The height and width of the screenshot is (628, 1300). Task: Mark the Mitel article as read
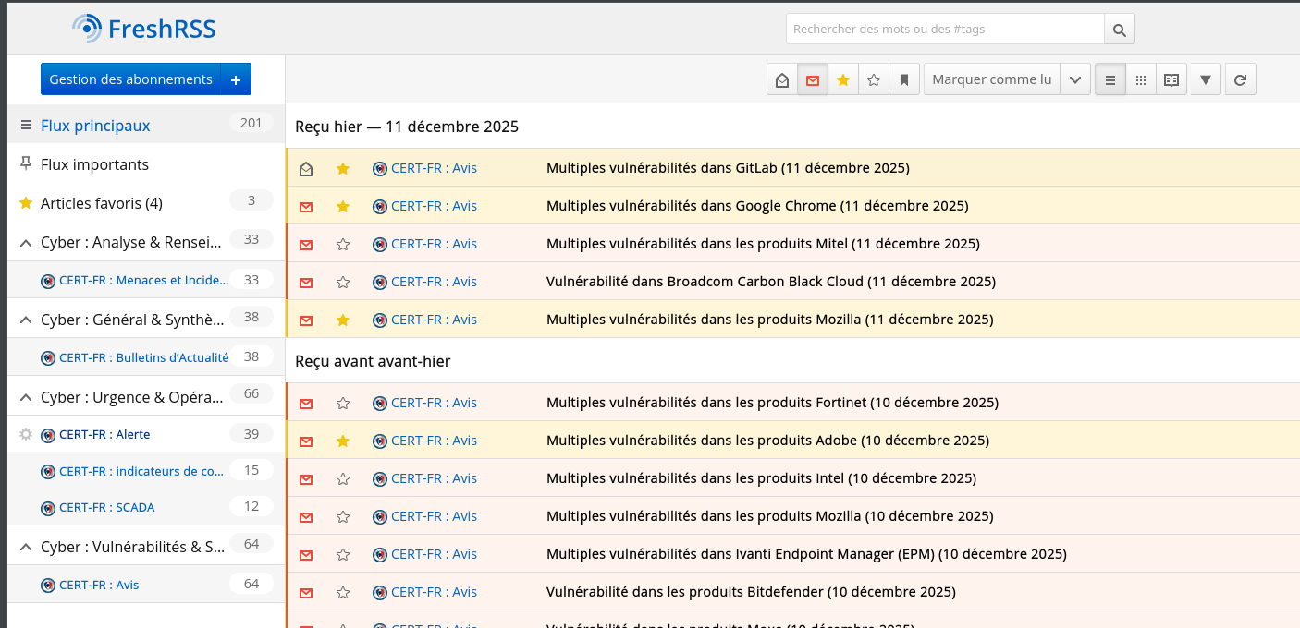point(305,244)
